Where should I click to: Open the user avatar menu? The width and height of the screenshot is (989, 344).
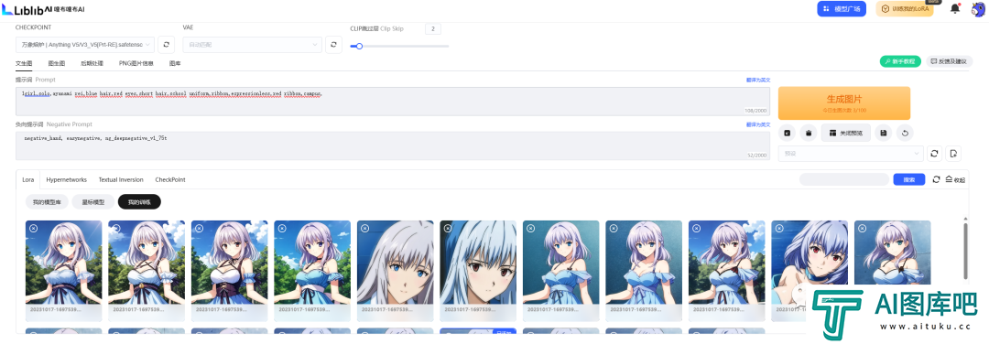[x=978, y=9]
